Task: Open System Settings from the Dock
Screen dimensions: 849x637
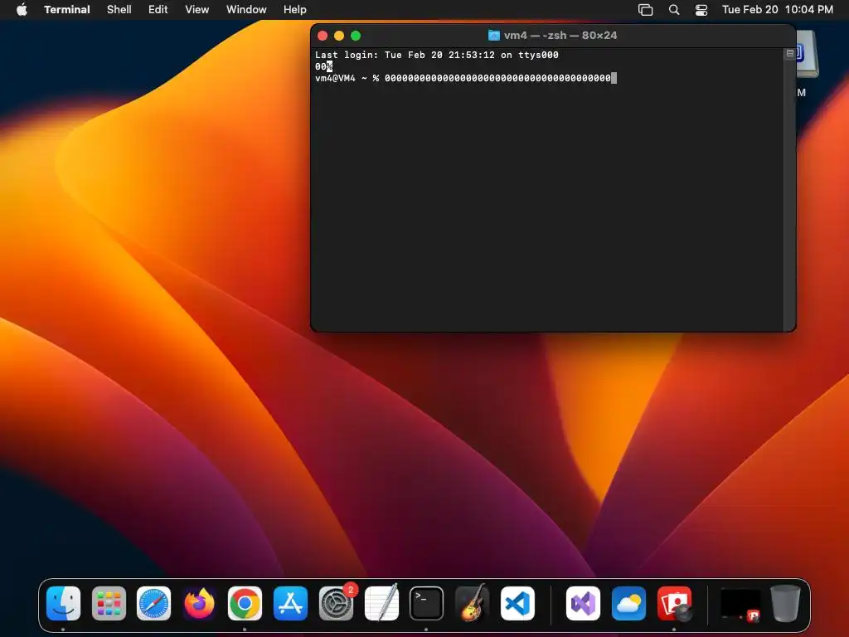Action: pyautogui.click(x=336, y=604)
